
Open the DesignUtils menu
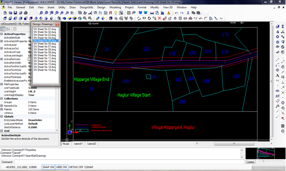pos(86,7)
